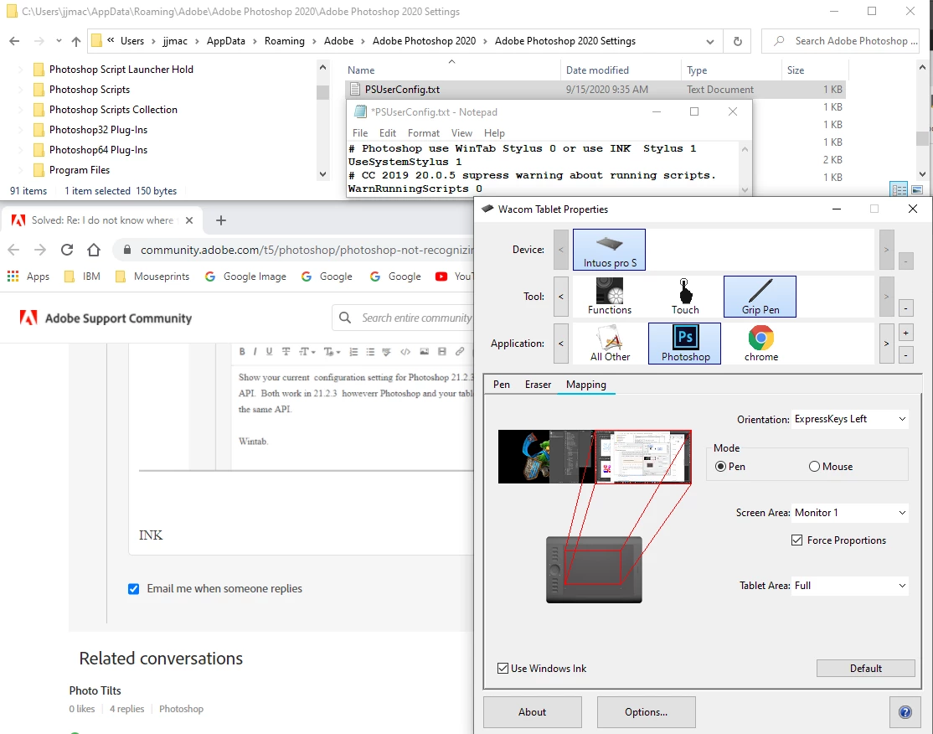
Task: Open the Screen Area Monitor 1 dropdown
Action: pos(850,513)
